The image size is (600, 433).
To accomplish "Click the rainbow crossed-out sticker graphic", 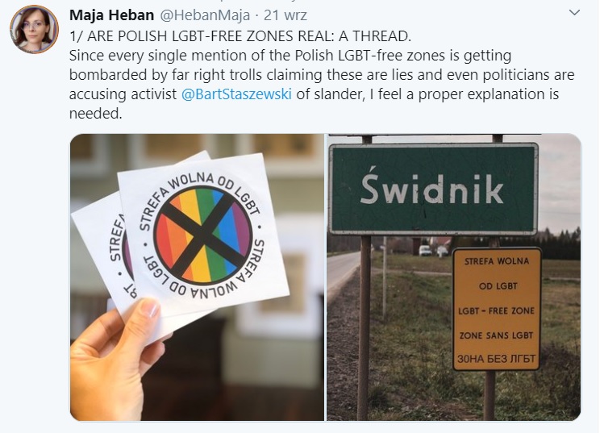I will click(202, 234).
